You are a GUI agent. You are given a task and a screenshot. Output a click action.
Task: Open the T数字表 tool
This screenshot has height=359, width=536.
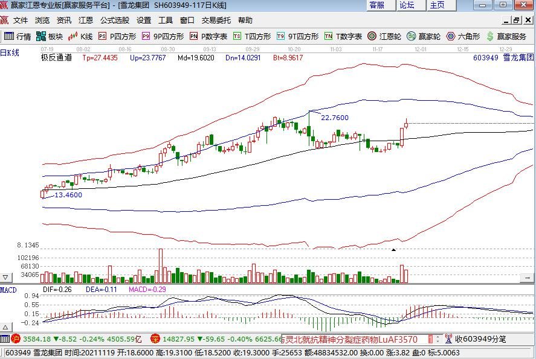(343, 36)
